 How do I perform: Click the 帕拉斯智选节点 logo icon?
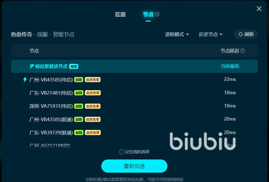pos(32,66)
